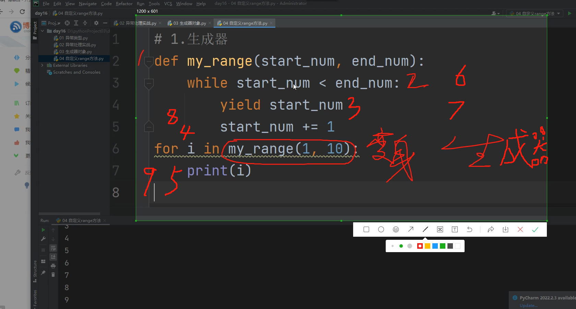
Task: Open the Edit menu
Action: click(57, 4)
